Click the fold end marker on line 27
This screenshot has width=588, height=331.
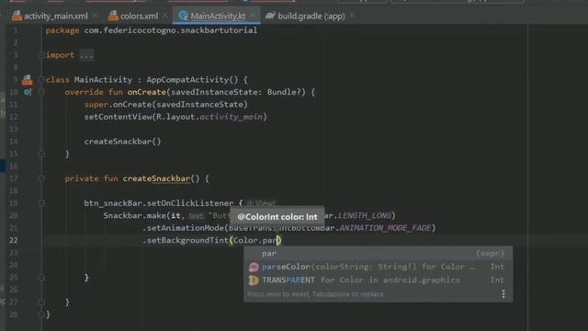click(41, 302)
